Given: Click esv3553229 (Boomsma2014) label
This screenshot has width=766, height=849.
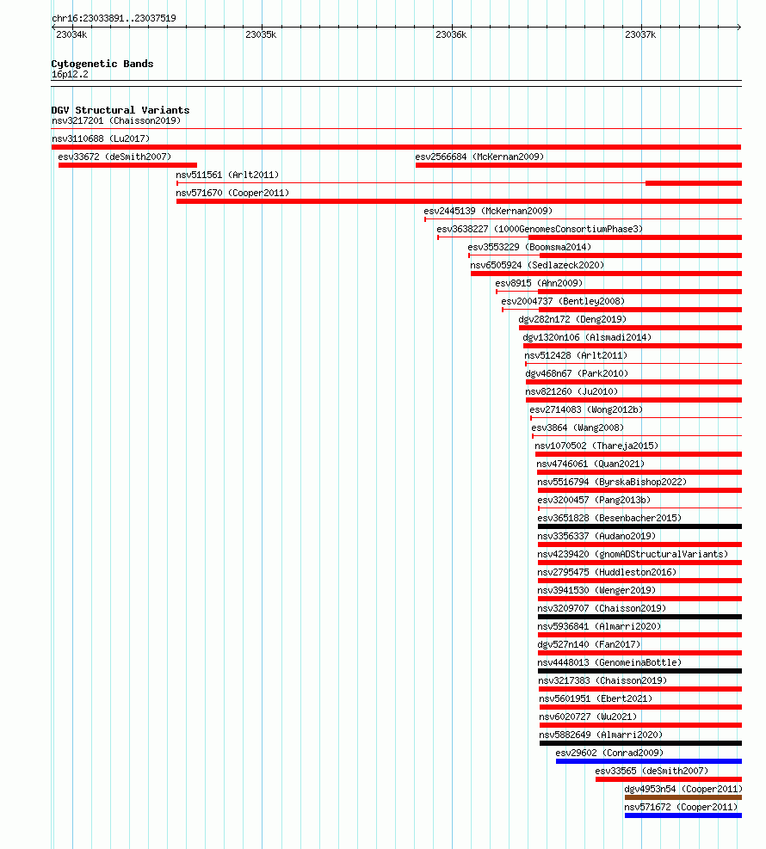Looking at the screenshot, I should tap(529, 247).
